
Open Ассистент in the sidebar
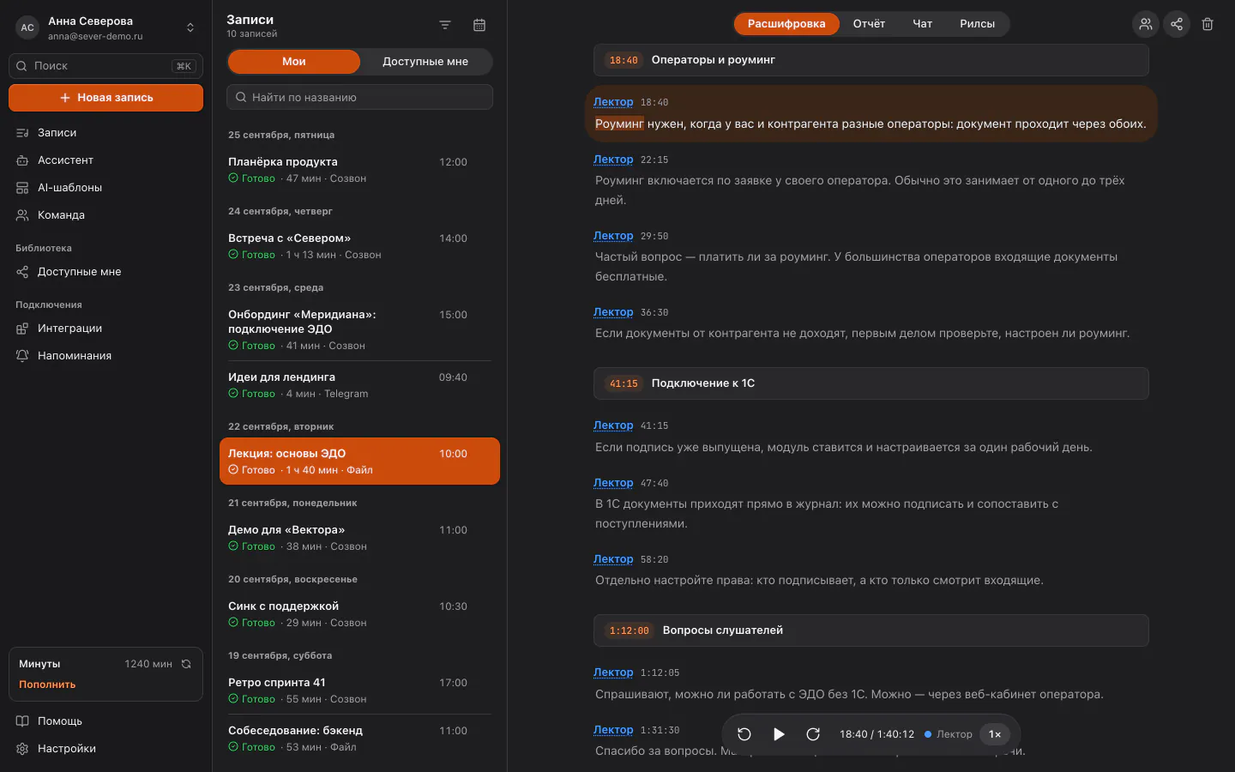[105, 160]
